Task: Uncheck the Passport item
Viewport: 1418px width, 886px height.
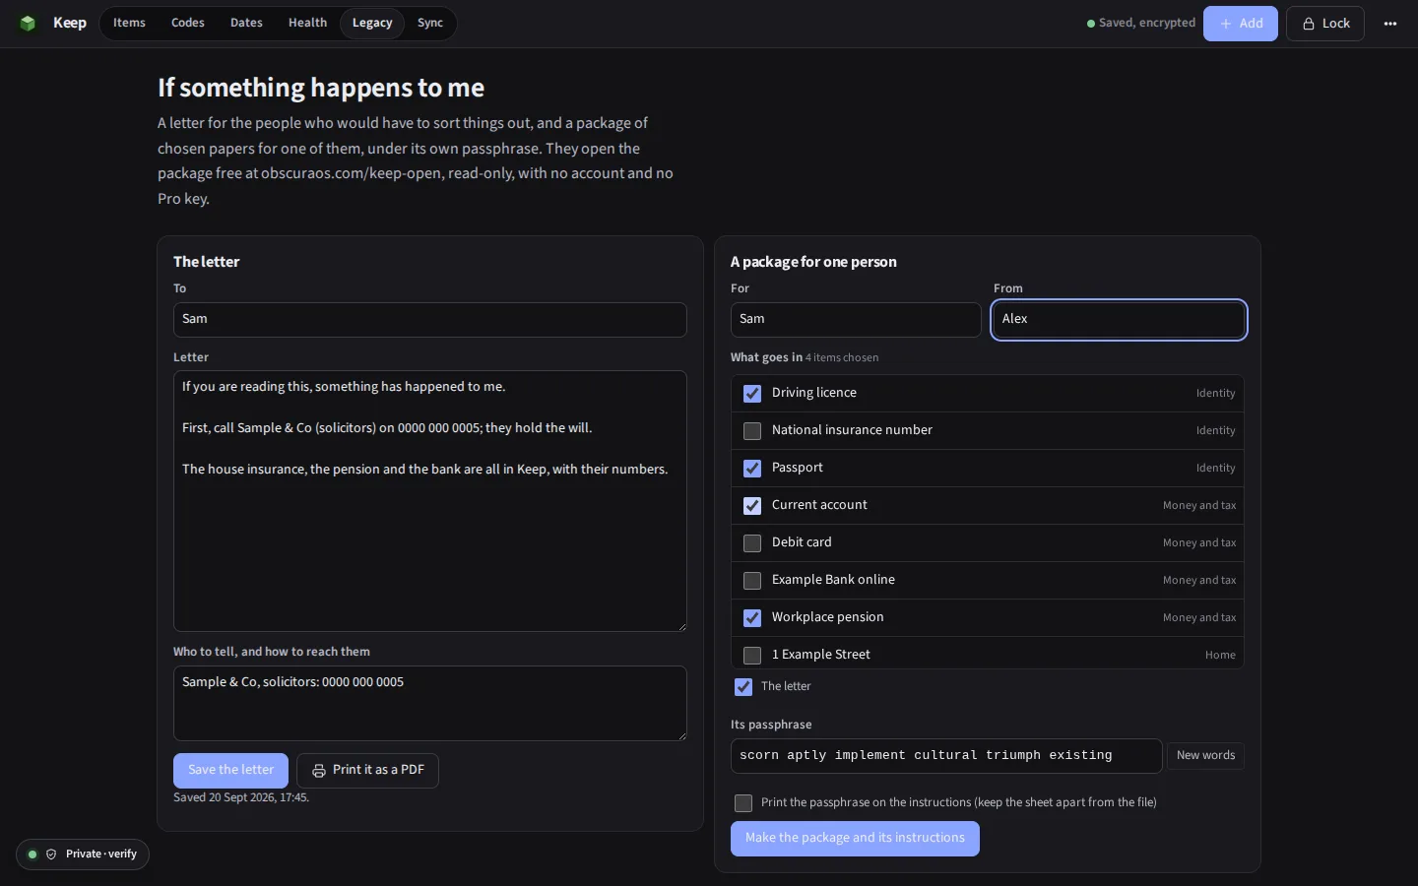Action: coord(752,469)
